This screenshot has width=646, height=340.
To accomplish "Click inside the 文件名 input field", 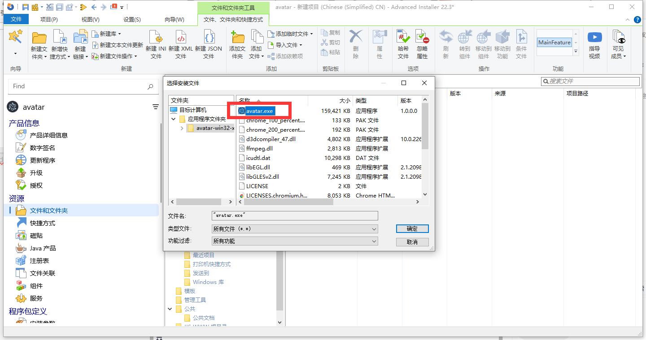I will click(294, 215).
